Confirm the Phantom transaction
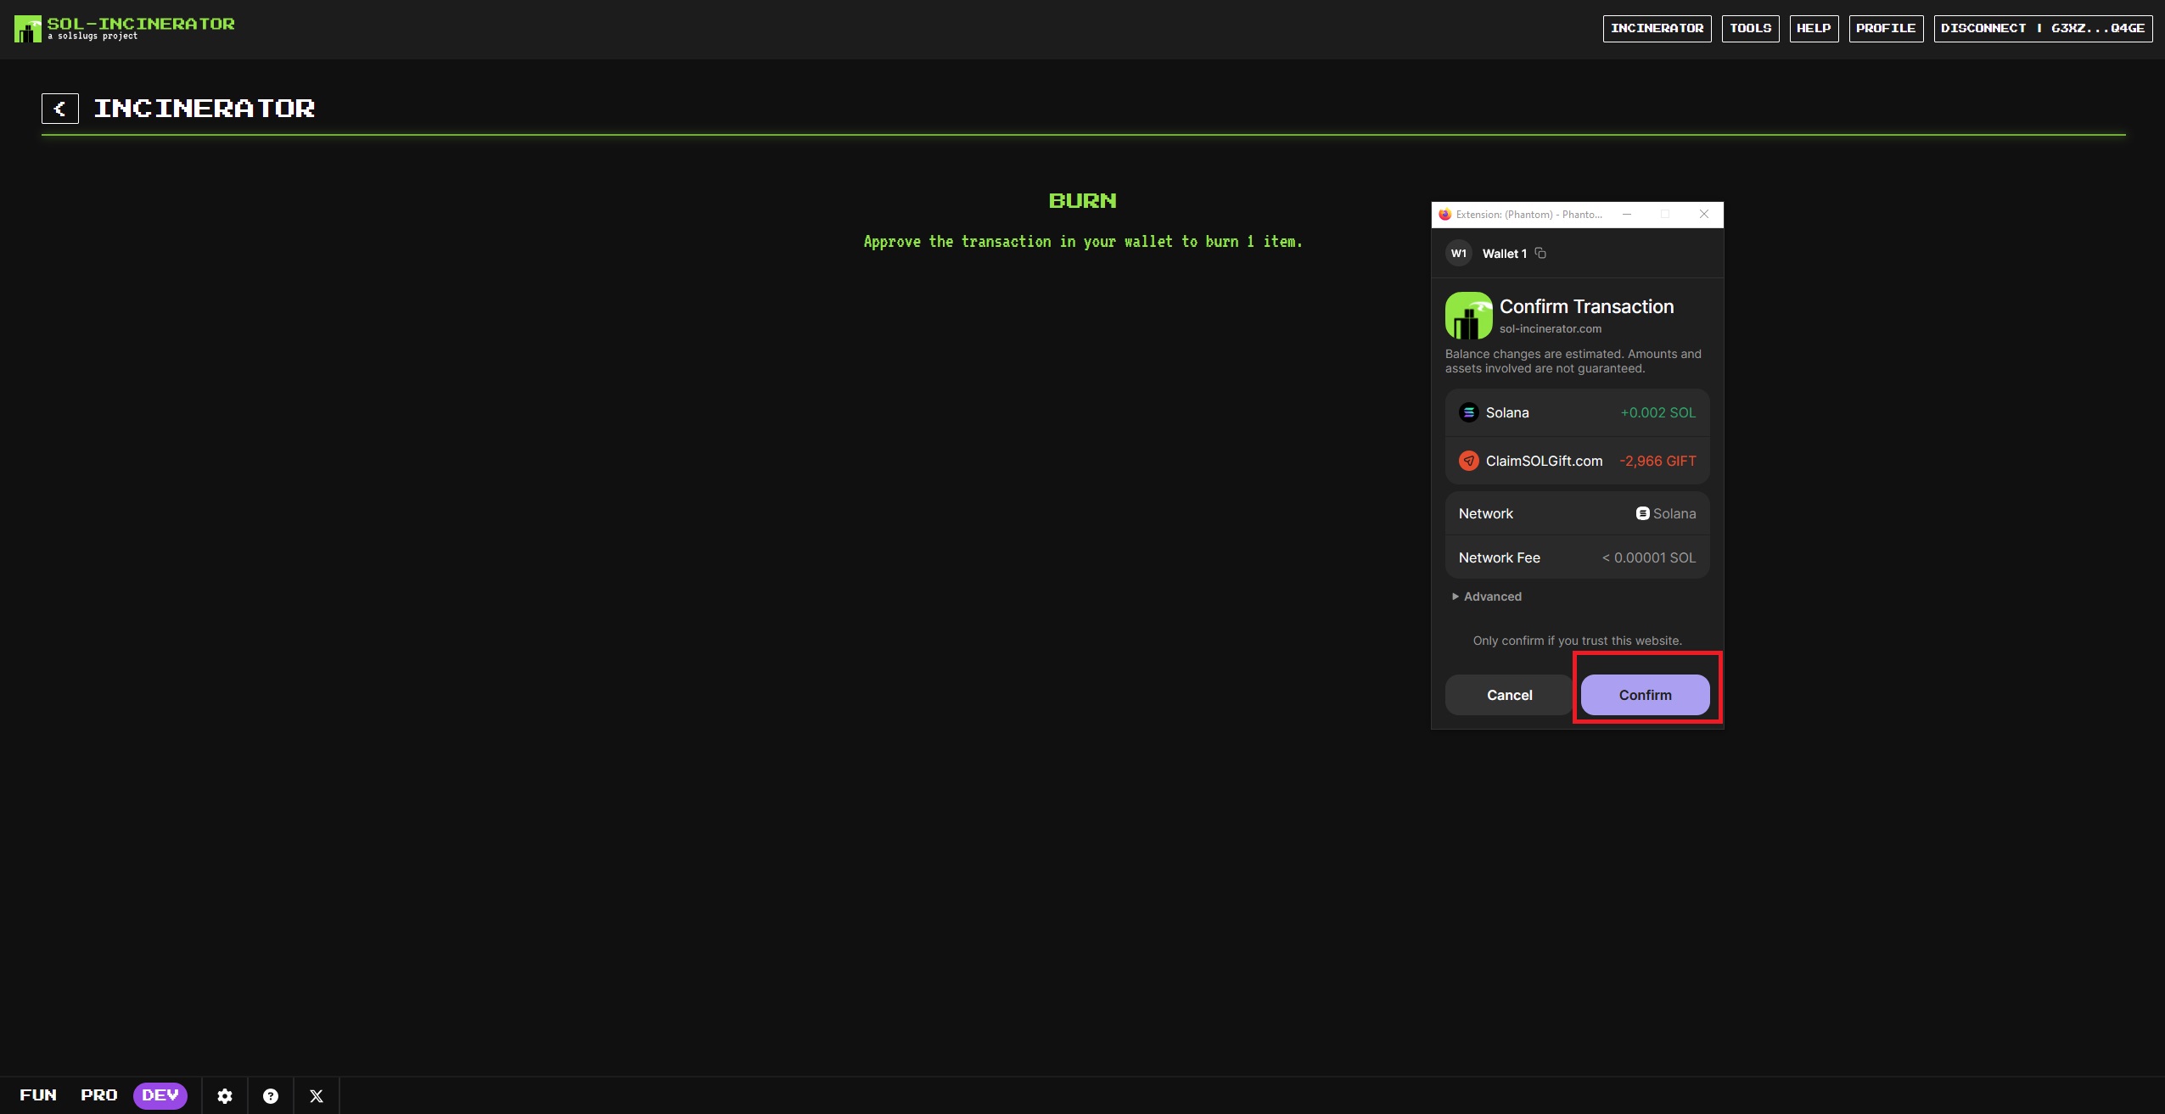Image resolution: width=2165 pixels, height=1114 pixels. [x=1645, y=695]
